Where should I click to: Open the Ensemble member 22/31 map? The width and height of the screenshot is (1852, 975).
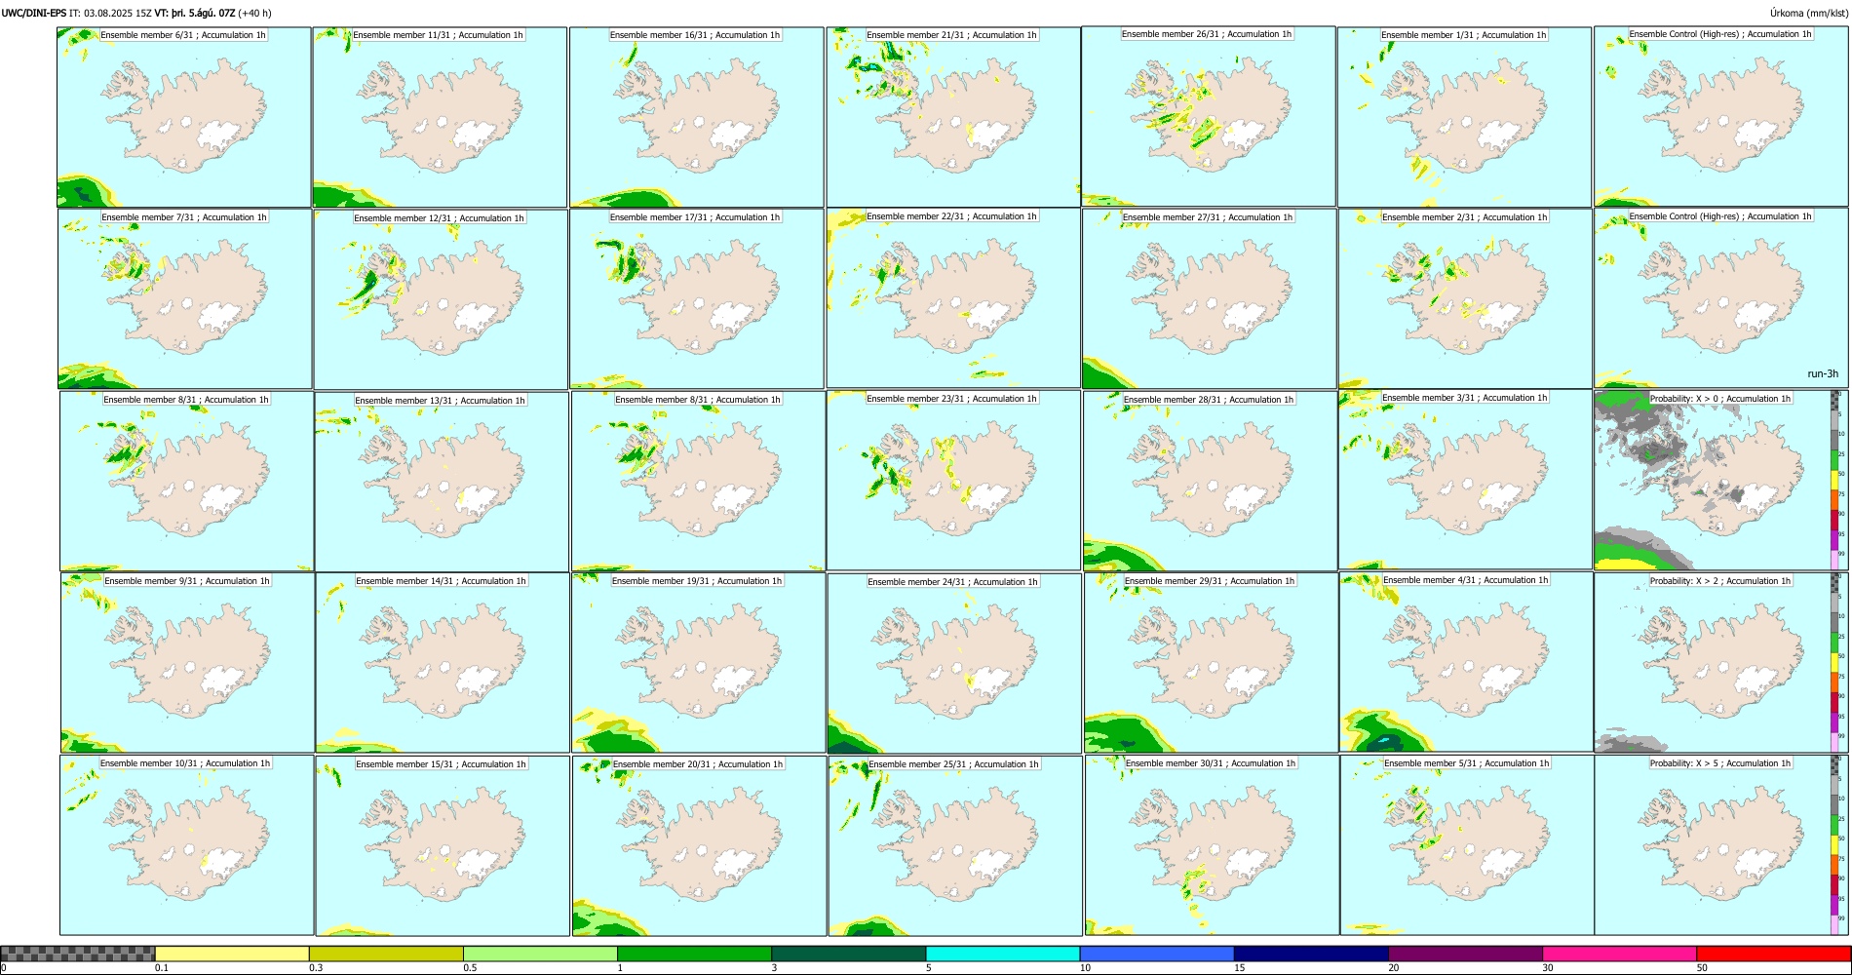[953, 298]
